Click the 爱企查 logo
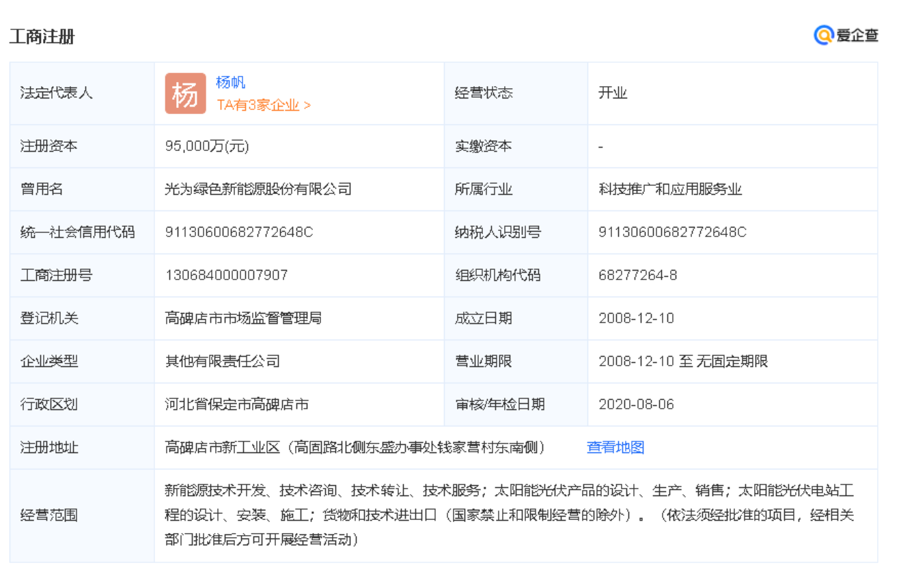 (846, 36)
